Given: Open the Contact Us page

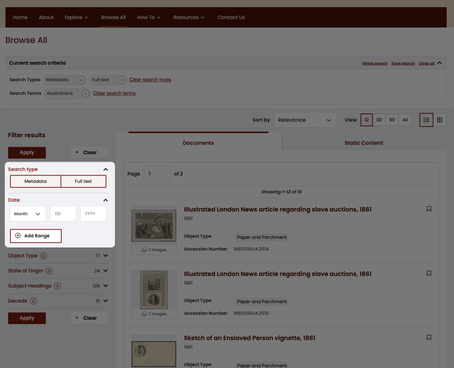Looking at the screenshot, I should coord(231,17).
